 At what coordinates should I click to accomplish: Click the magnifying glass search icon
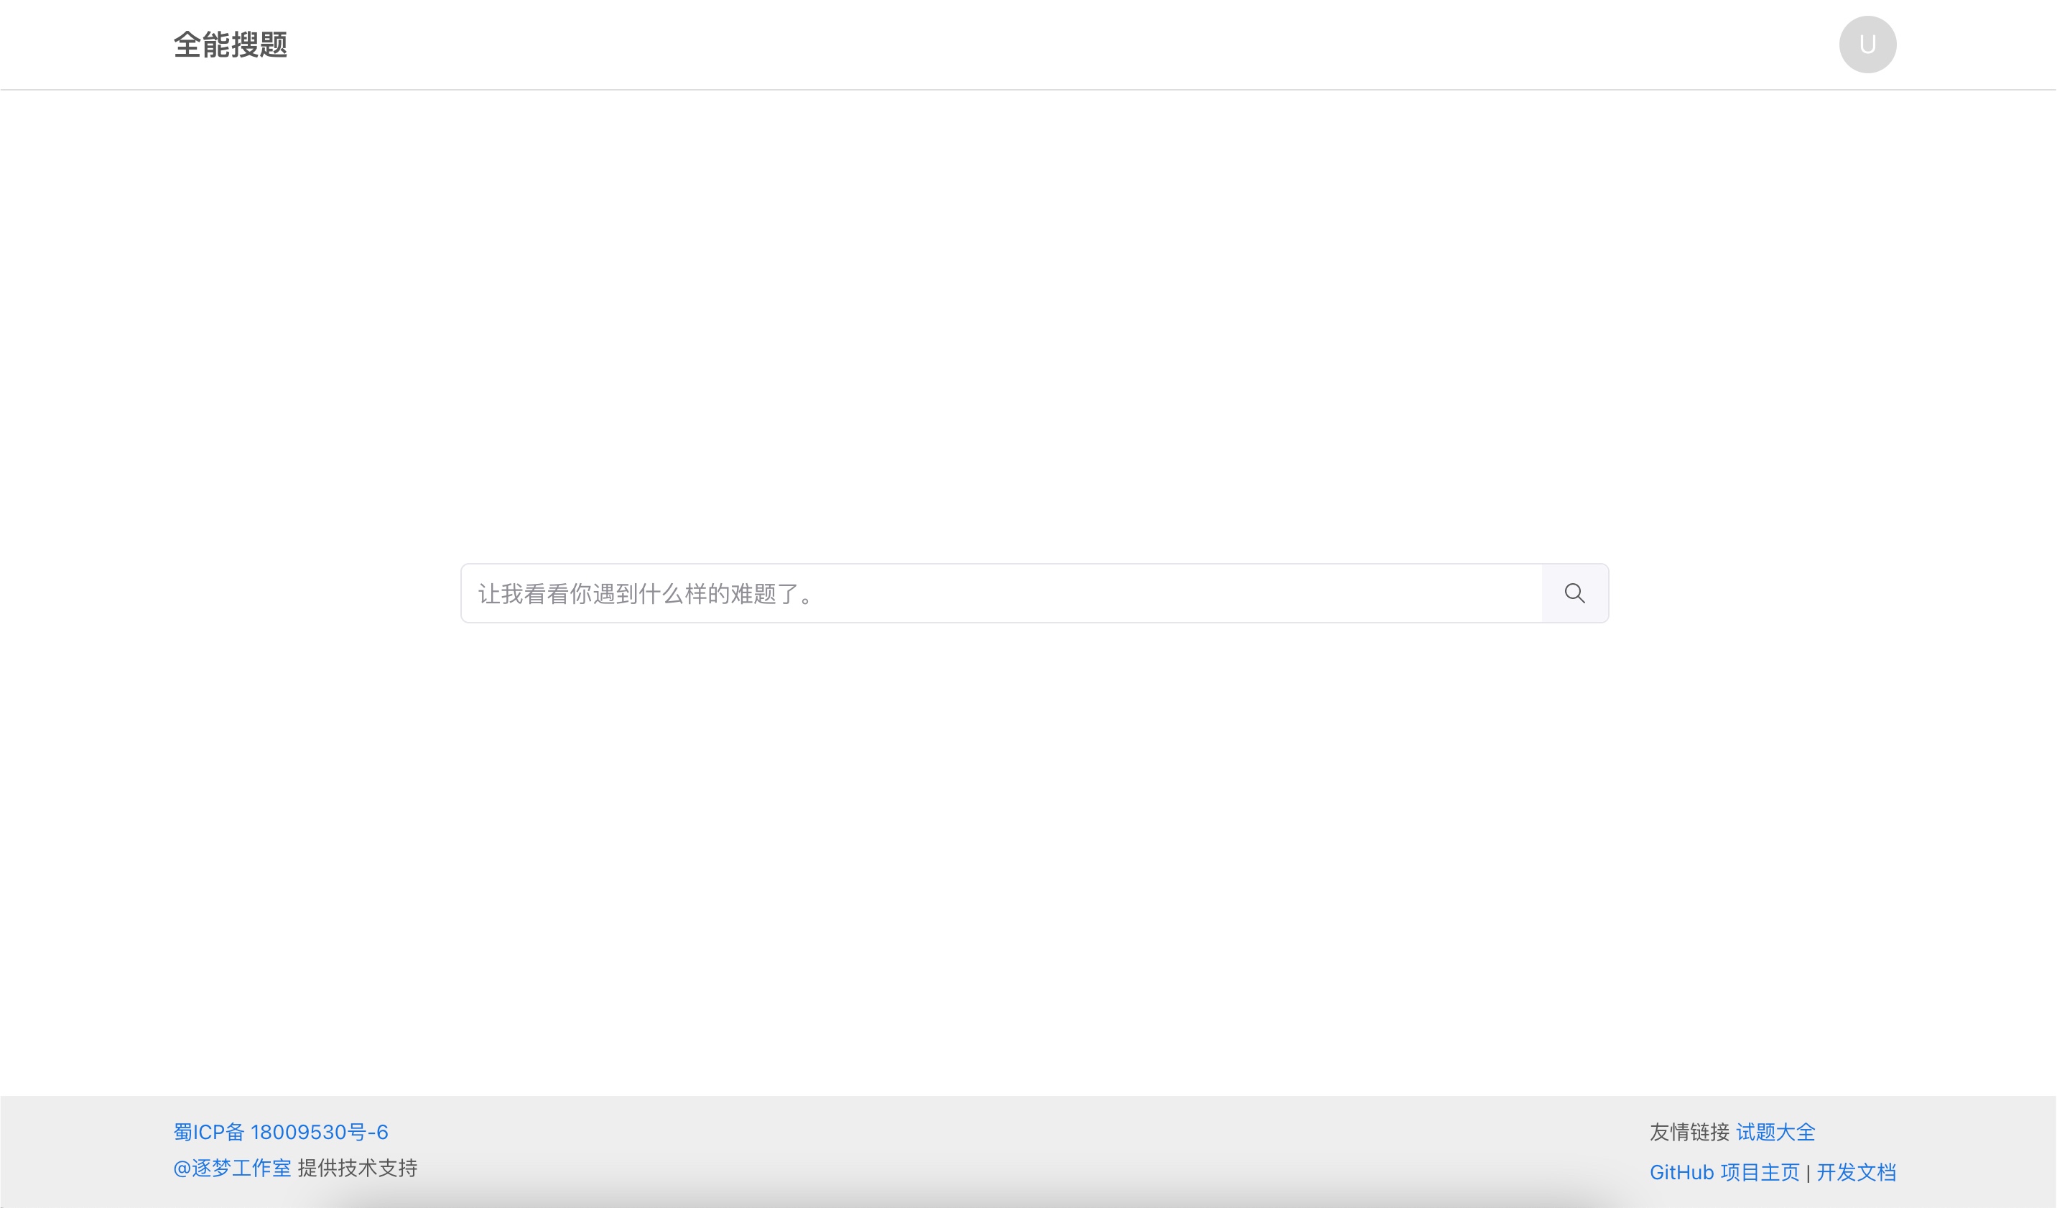[x=1574, y=593]
